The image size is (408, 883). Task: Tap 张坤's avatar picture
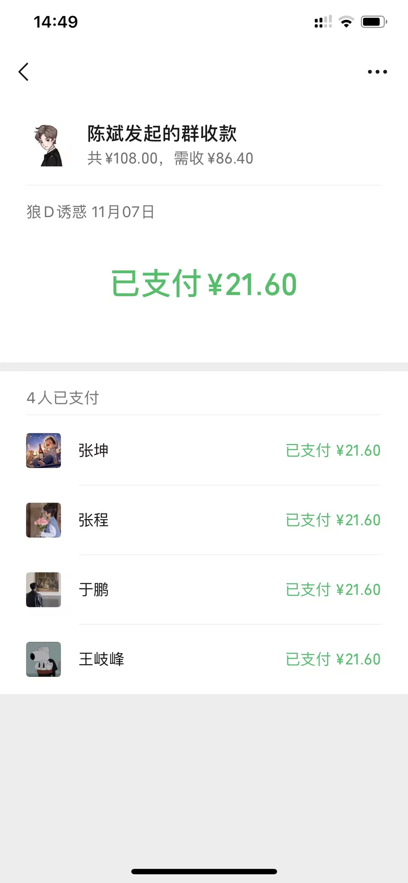43,450
